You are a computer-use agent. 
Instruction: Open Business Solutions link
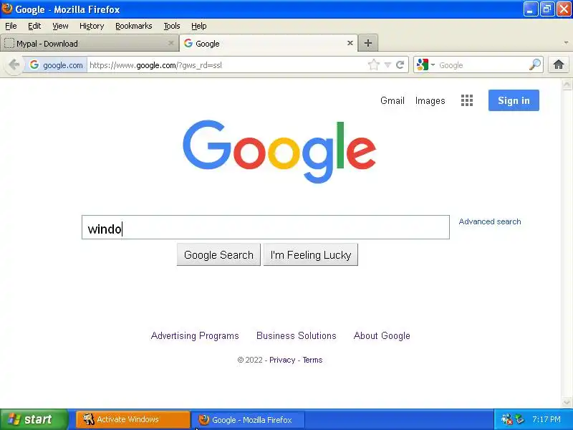297,335
